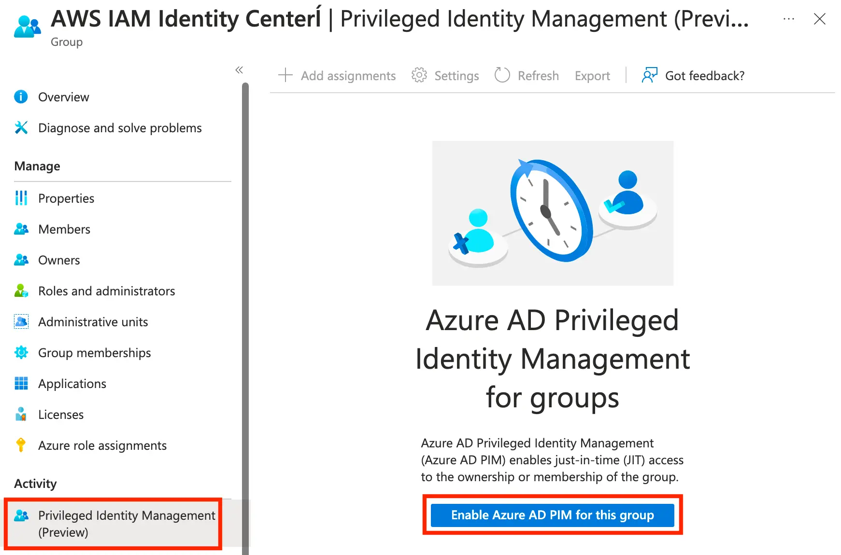Click Enable Azure AD PIM for this group

[552, 515]
